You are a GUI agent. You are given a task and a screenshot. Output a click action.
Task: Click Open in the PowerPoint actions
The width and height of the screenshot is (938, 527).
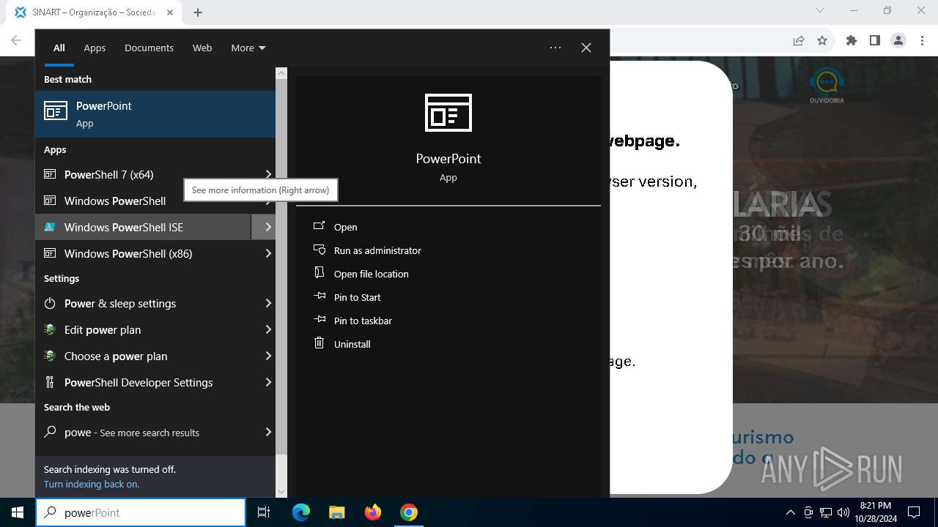tap(346, 227)
